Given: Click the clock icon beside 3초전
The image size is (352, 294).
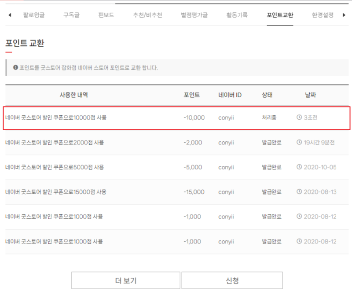Looking at the screenshot, I should (x=300, y=118).
